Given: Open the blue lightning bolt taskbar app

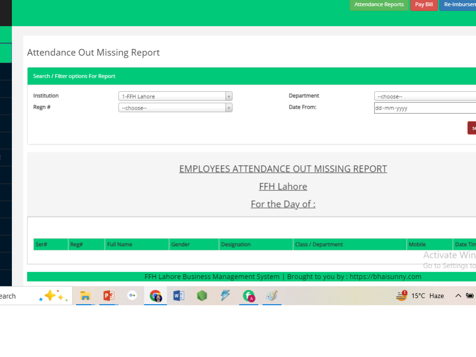Looking at the screenshot, I should point(225,296).
